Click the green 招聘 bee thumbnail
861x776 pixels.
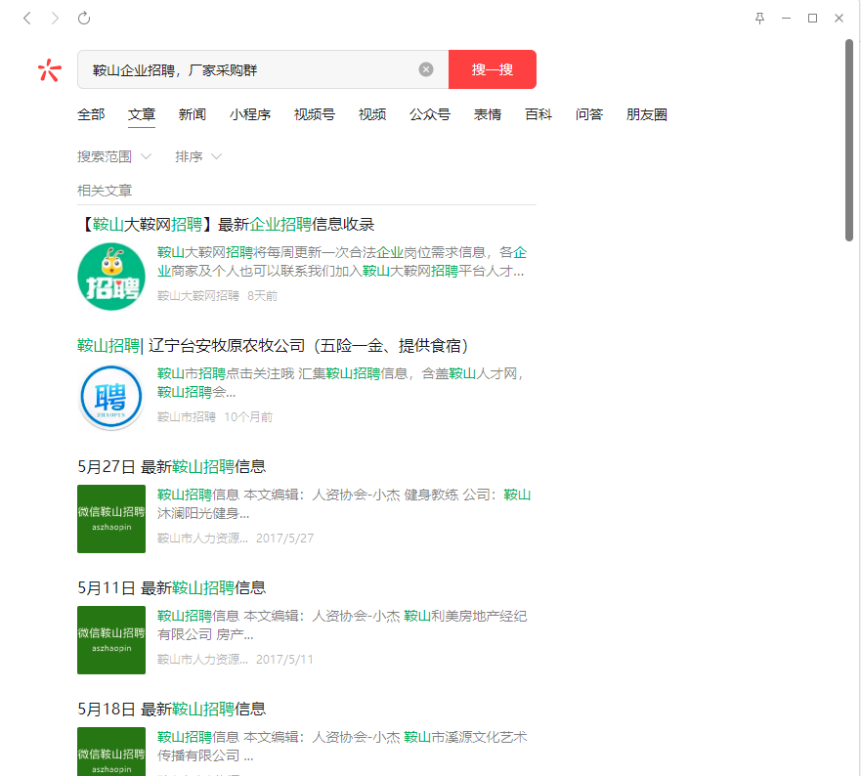point(111,277)
